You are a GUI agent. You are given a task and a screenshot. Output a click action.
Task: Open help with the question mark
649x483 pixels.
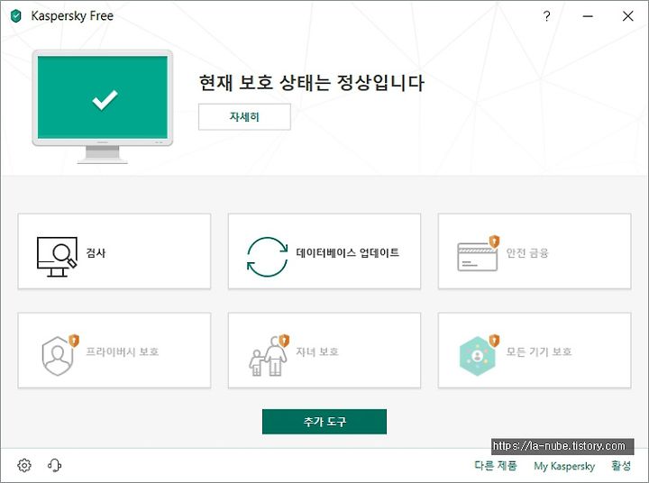546,16
